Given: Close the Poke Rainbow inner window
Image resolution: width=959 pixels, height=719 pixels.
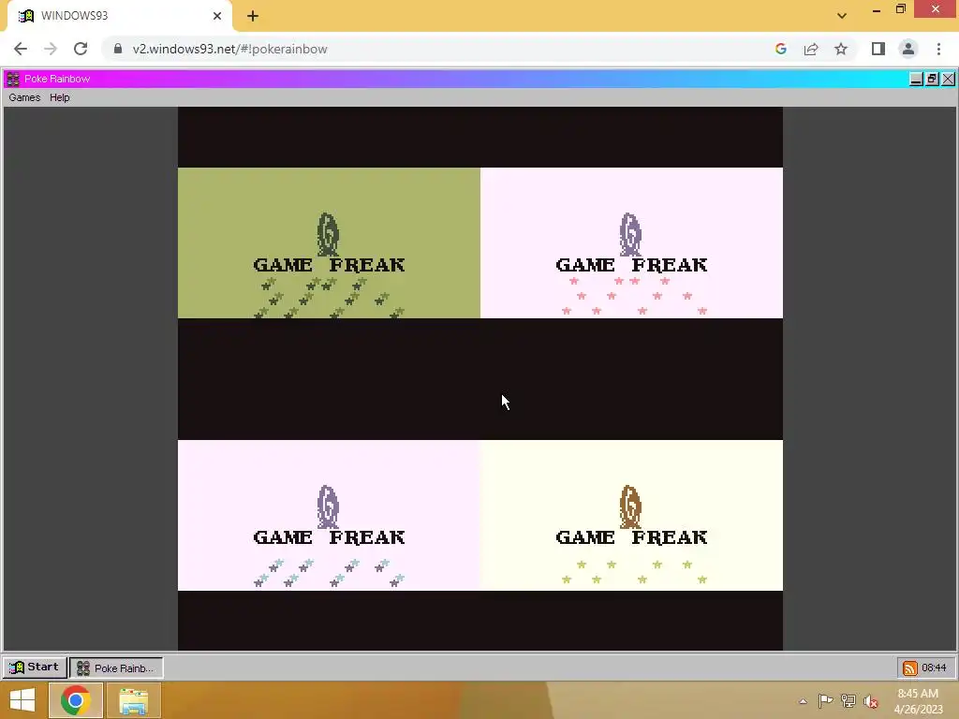Looking at the screenshot, I should tap(948, 79).
